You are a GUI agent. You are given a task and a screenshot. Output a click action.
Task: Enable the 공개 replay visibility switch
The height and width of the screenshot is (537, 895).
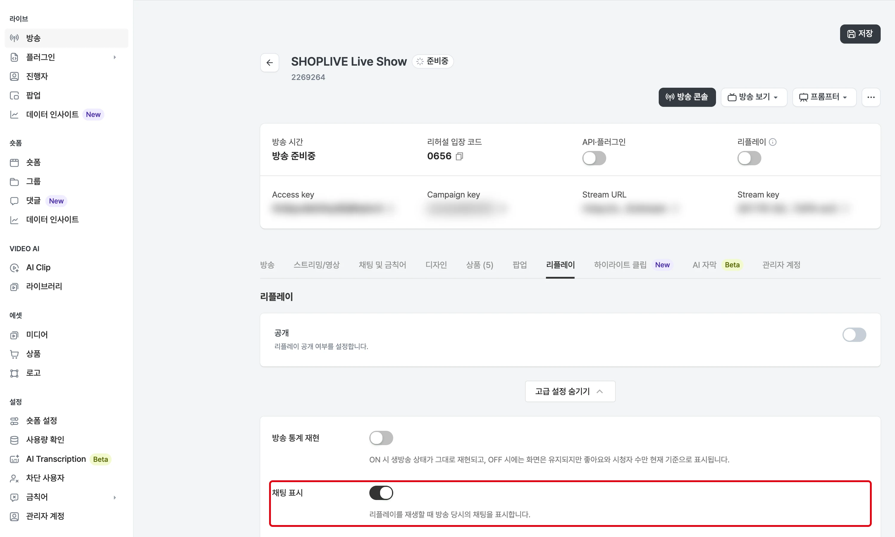(854, 335)
